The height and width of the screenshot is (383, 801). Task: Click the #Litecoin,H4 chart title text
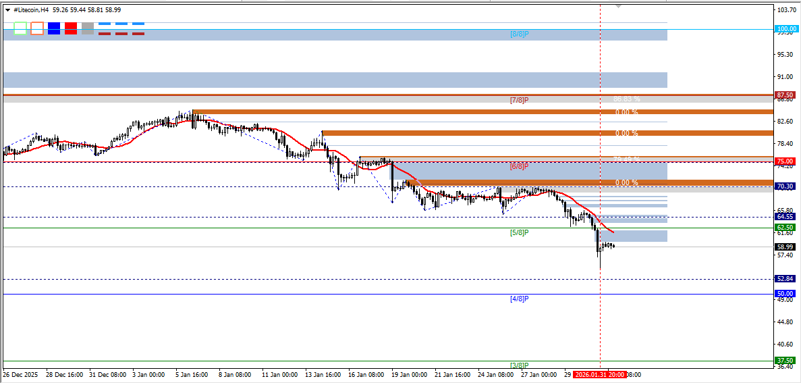pyautogui.click(x=32, y=9)
